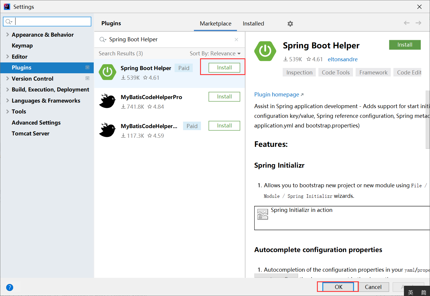Click Paid label on MyBatisCodeHelper

click(x=192, y=126)
